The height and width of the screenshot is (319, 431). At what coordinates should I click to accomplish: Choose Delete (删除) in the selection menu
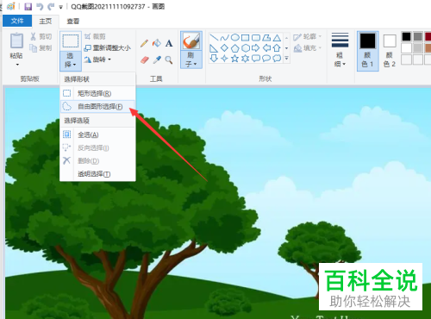(97, 160)
